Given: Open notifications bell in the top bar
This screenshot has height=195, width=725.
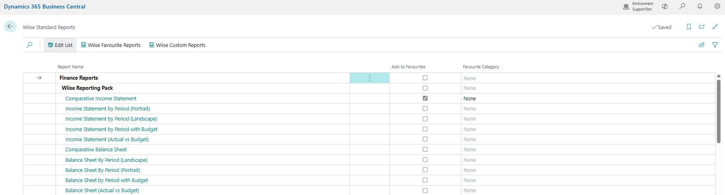Looking at the screenshot, I should click(699, 6).
